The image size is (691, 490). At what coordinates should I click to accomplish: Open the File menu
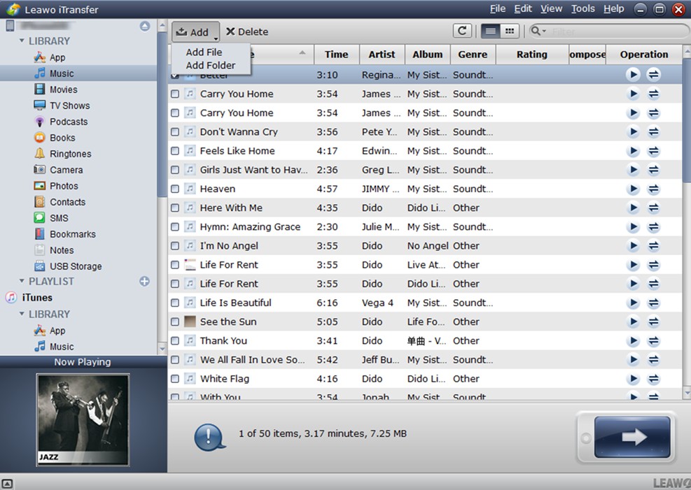click(498, 9)
